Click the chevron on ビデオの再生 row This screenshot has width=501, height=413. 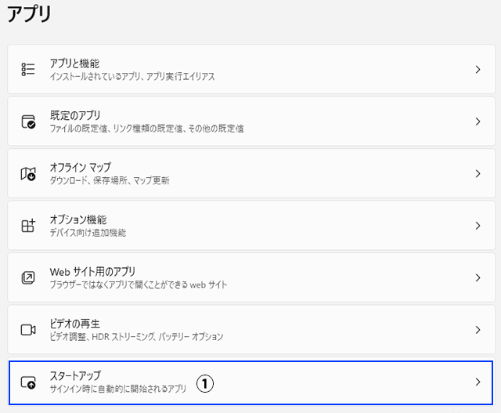(478, 330)
